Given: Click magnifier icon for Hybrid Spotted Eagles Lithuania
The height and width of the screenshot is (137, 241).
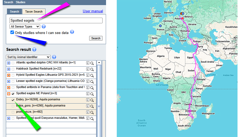Looking at the screenshot, I should tap(92, 75).
